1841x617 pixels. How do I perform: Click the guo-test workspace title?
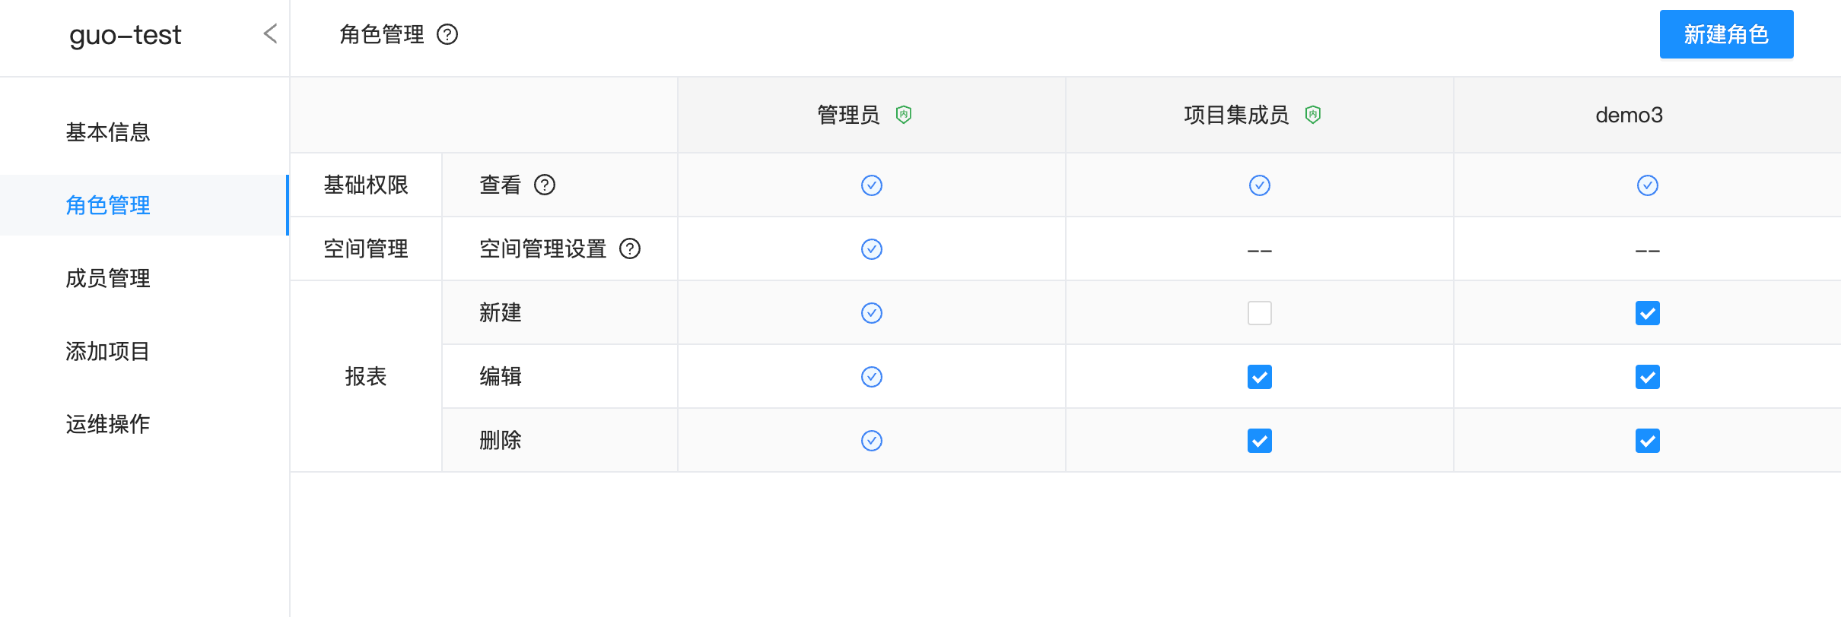[125, 35]
